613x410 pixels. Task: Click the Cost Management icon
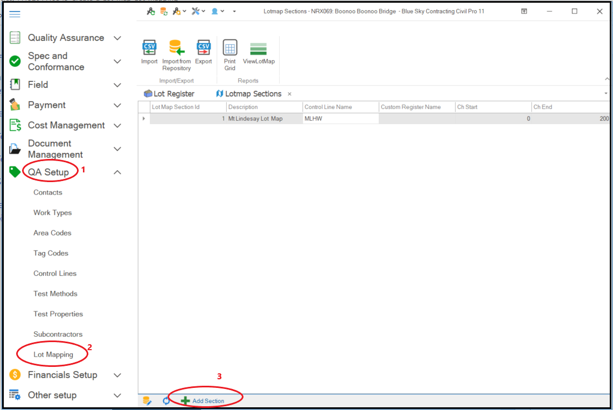click(15, 125)
